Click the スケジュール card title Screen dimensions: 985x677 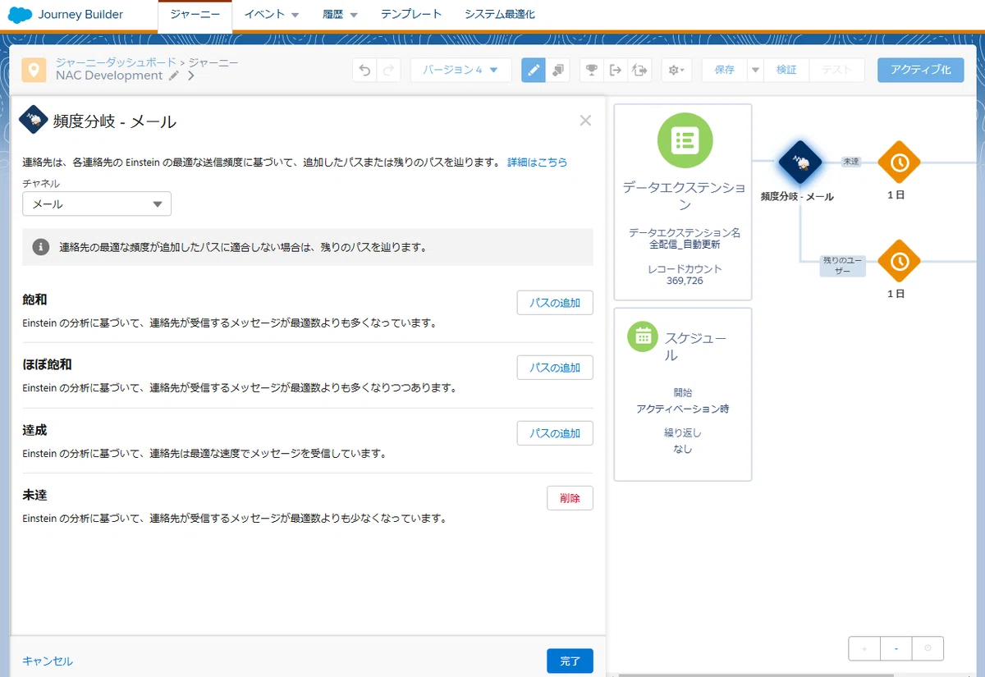click(696, 346)
